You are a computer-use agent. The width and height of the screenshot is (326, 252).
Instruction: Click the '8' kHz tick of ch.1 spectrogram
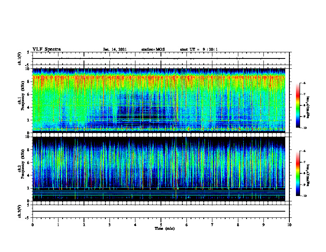click(29, 82)
